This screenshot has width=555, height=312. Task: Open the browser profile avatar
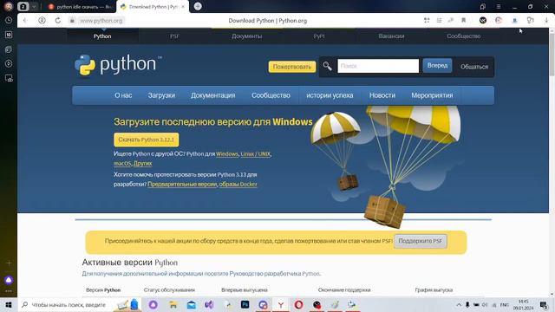[9, 6]
